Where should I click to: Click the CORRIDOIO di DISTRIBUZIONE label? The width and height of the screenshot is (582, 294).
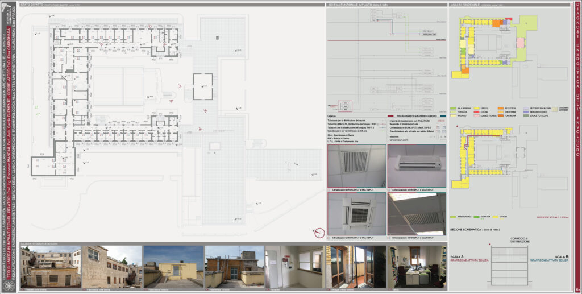pos(520,240)
